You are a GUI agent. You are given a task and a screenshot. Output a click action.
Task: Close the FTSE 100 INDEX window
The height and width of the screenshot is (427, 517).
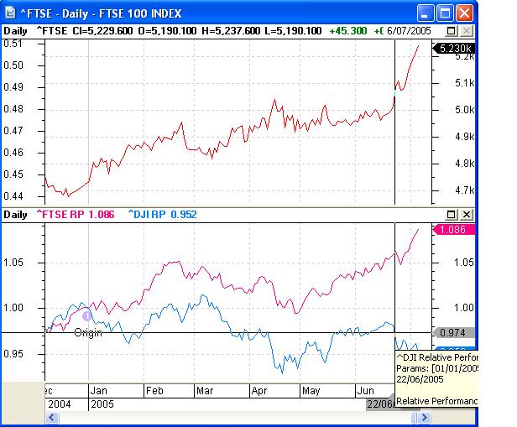coord(466,13)
